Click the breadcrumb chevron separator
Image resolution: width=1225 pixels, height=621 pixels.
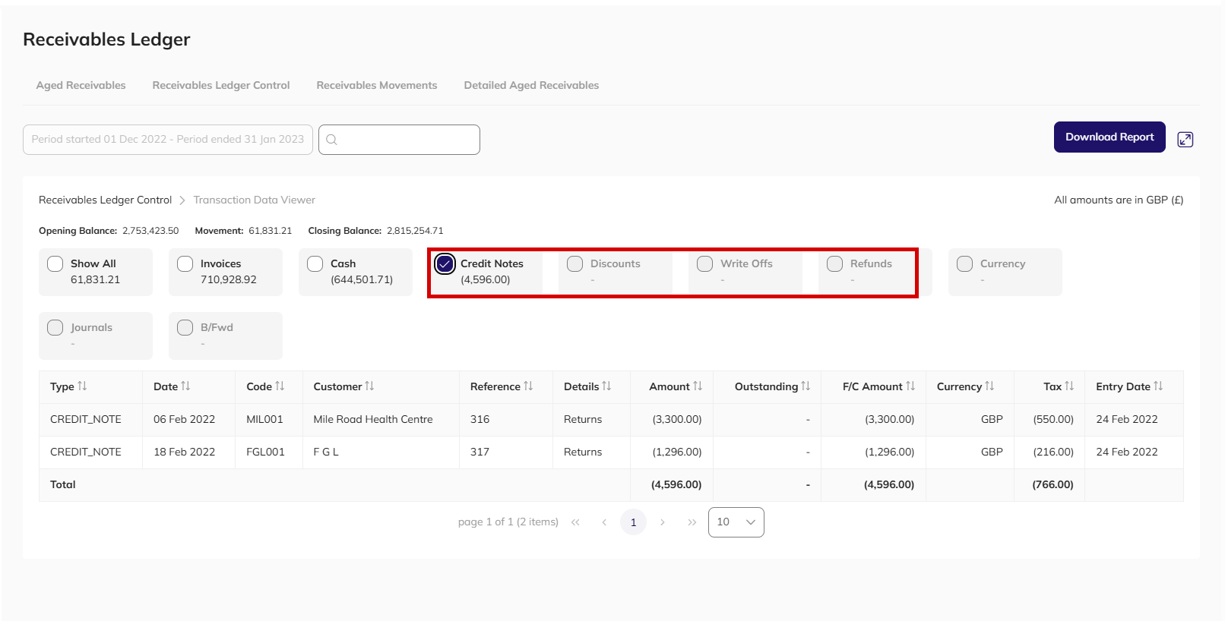tap(182, 200)
